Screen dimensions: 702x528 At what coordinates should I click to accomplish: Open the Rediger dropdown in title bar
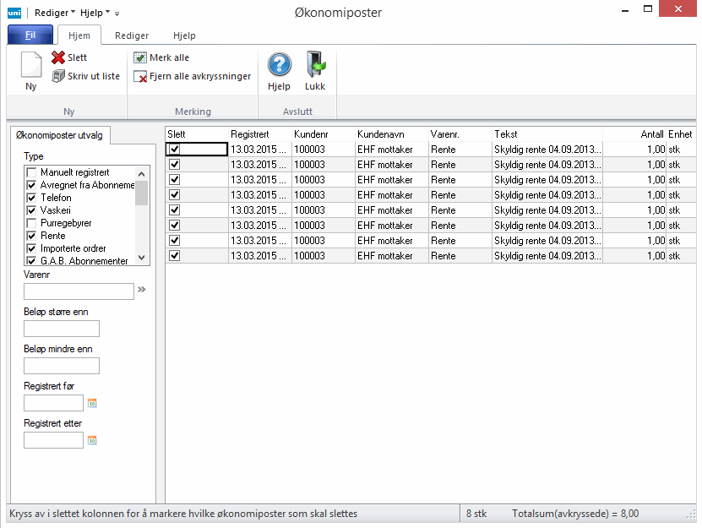(56, 13)
